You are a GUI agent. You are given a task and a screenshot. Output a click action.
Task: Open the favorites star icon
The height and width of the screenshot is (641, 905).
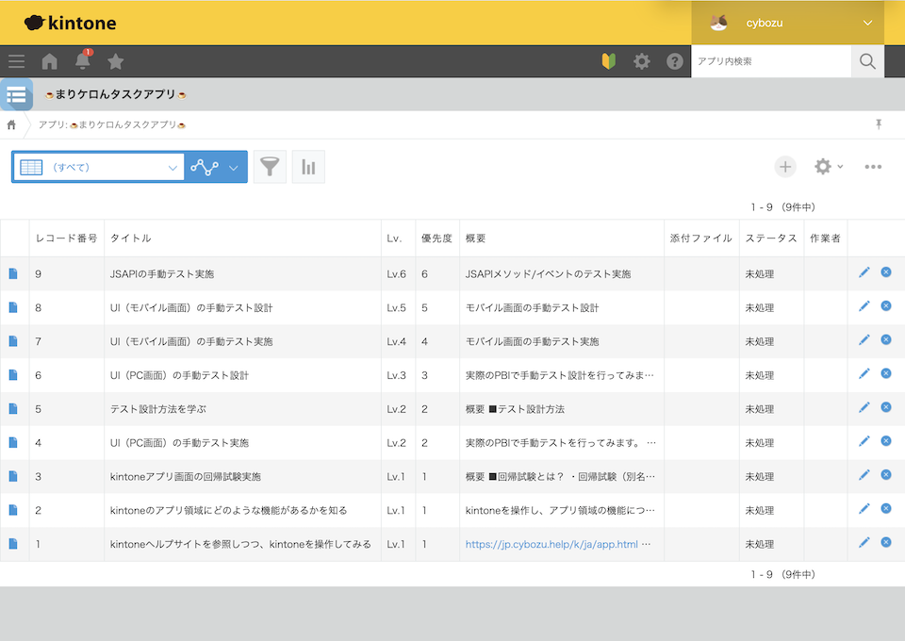point(116,61)
